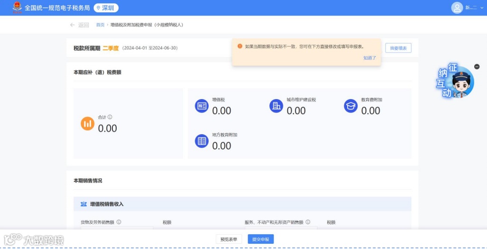Dismiss the tip with 知道了
The width and height of the screenshot is (487, 249).
[x=369, y=58]
